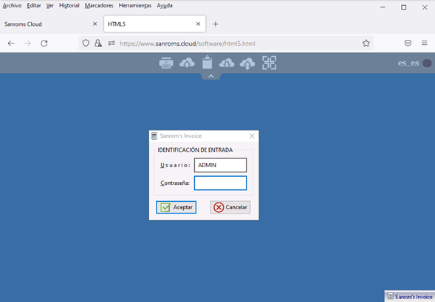The image size is (435, 302).
Task: Focus the Contraseña password field
Action: 220,183
